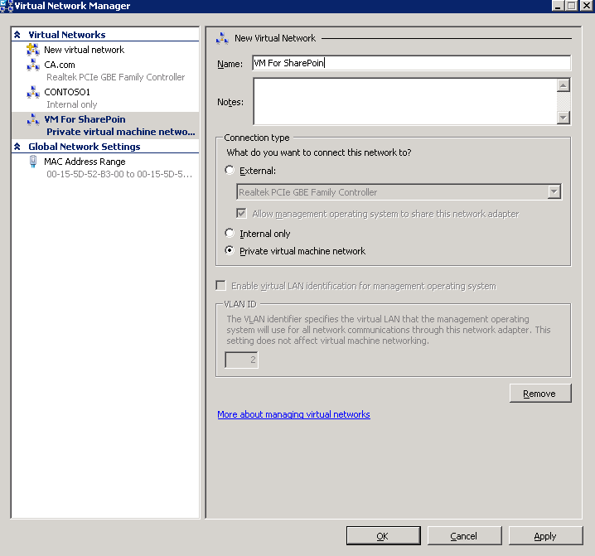Click the 00-15-5D-52-B3-00 address range text
The width and height of the screenshot is (595, 556).
(119, 174)
